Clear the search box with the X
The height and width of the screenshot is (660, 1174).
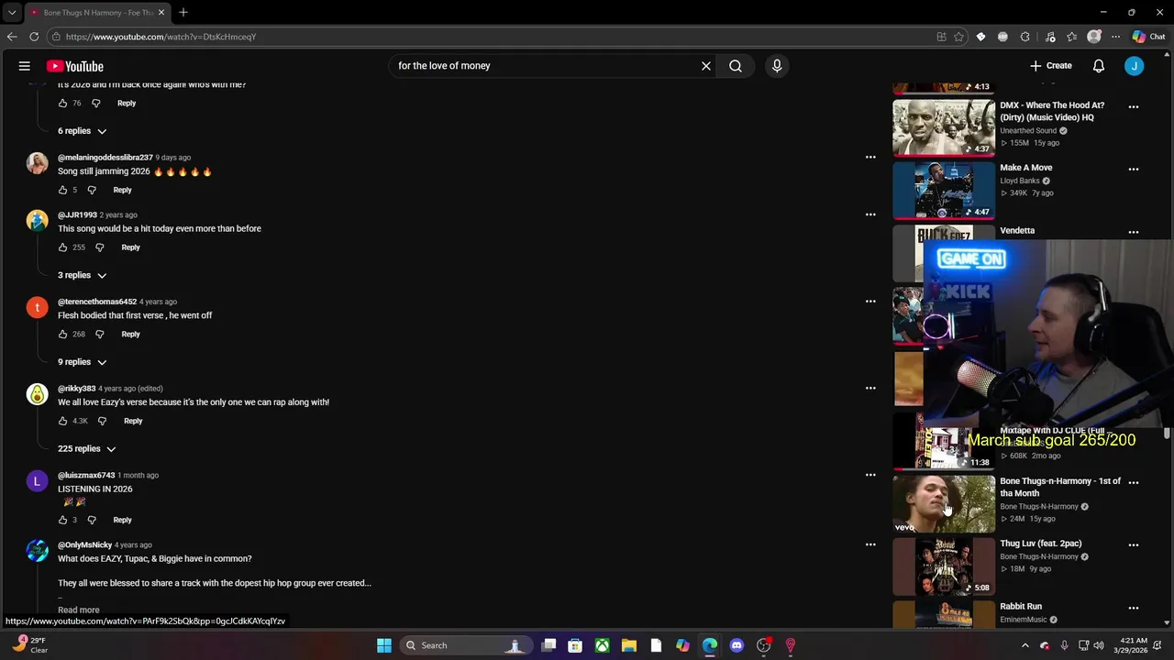pyautogui.click(x=706, y=66)
